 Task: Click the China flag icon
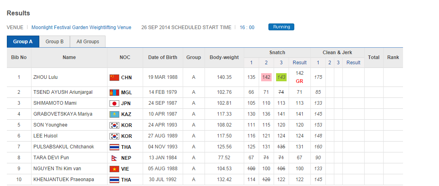[x=114, y=77]
